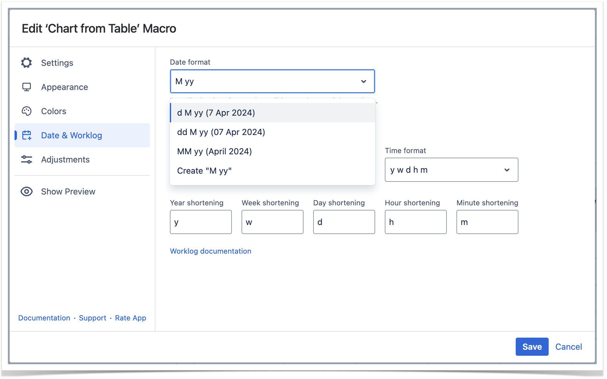Viewport: 607px width, 379px height.
Task: Open the Worklog documentation link
Action: click(210, 251)
